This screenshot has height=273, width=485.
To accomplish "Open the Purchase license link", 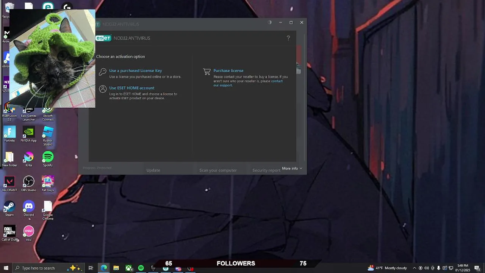I will [228, 71].
